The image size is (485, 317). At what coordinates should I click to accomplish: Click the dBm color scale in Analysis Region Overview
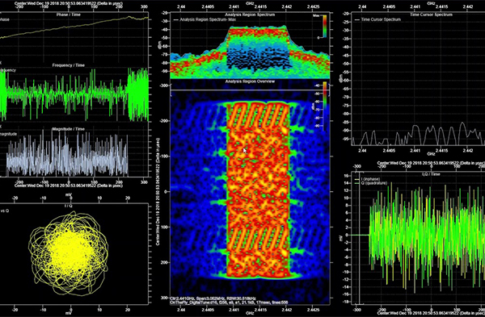[324, 106]
